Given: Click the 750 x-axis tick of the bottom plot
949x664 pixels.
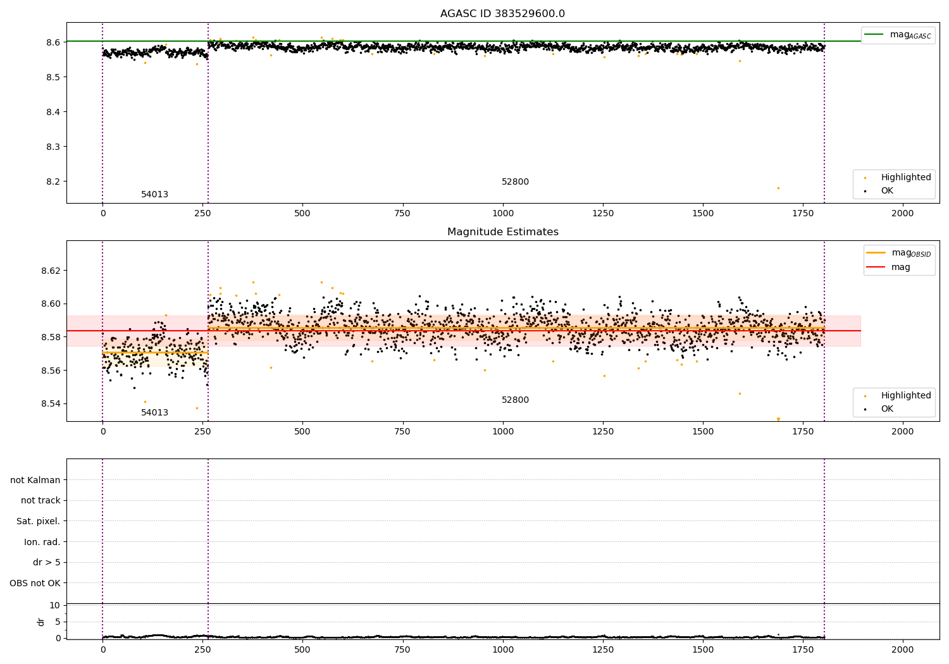Looking at the screenshot, I should [402, 649].
